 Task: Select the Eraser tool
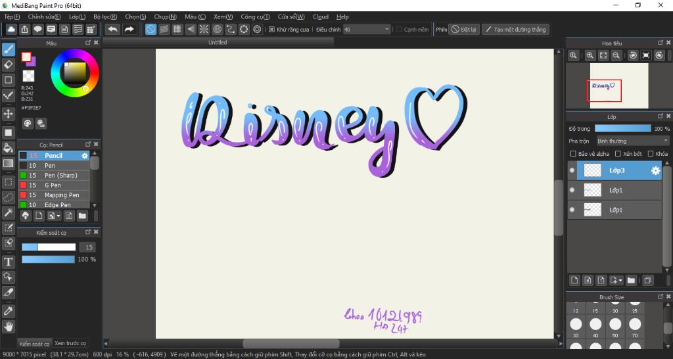coord(8,65)
